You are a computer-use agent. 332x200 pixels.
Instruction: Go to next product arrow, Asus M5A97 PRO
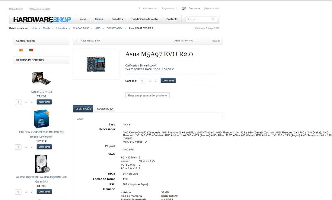(197, 41)
